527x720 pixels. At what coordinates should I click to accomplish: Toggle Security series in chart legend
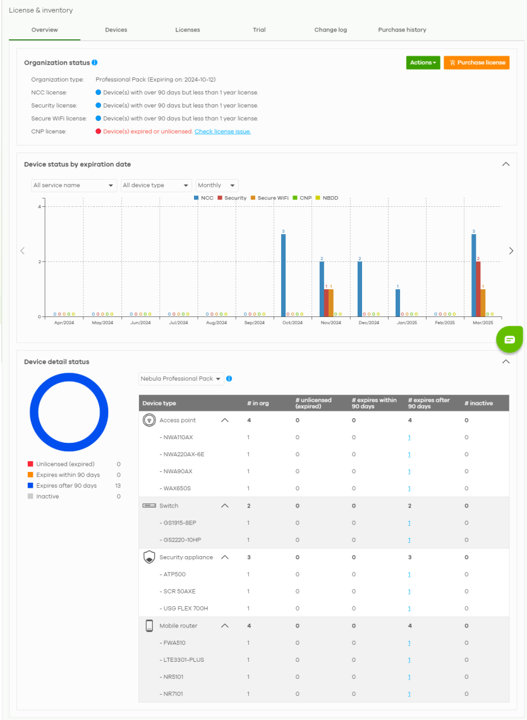(231, 198)
